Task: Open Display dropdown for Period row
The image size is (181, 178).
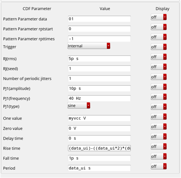Action: 159,166
